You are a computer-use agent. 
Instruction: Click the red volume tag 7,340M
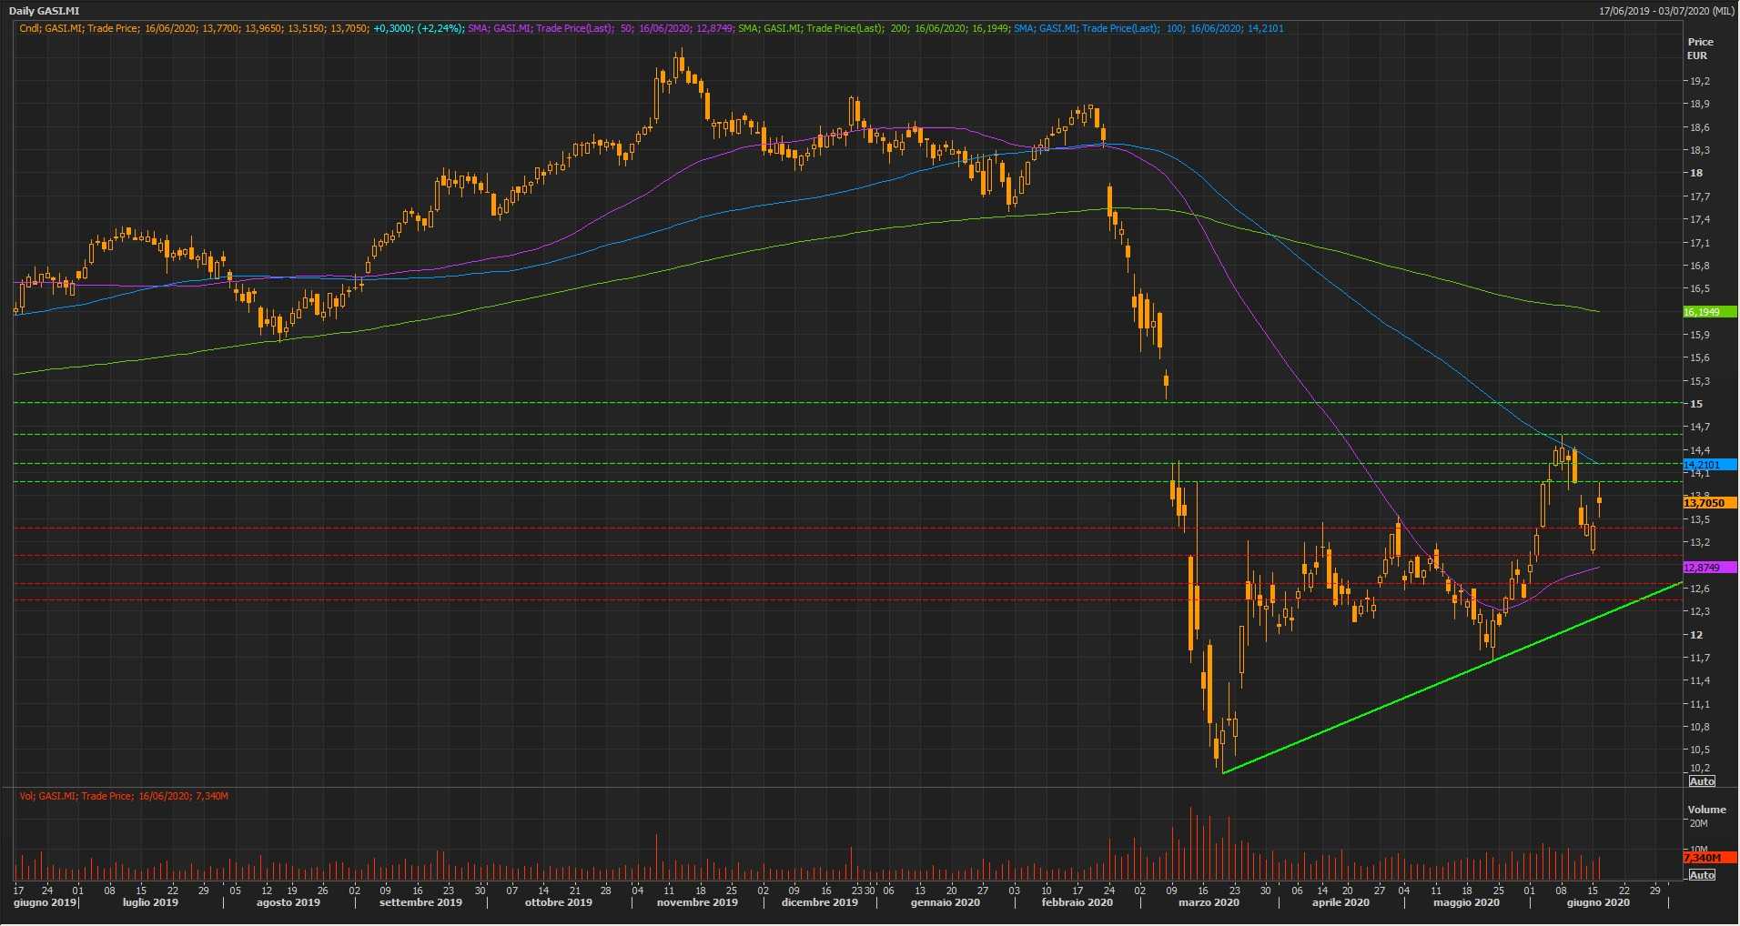pyautogui.click(x=1708, y=858)
